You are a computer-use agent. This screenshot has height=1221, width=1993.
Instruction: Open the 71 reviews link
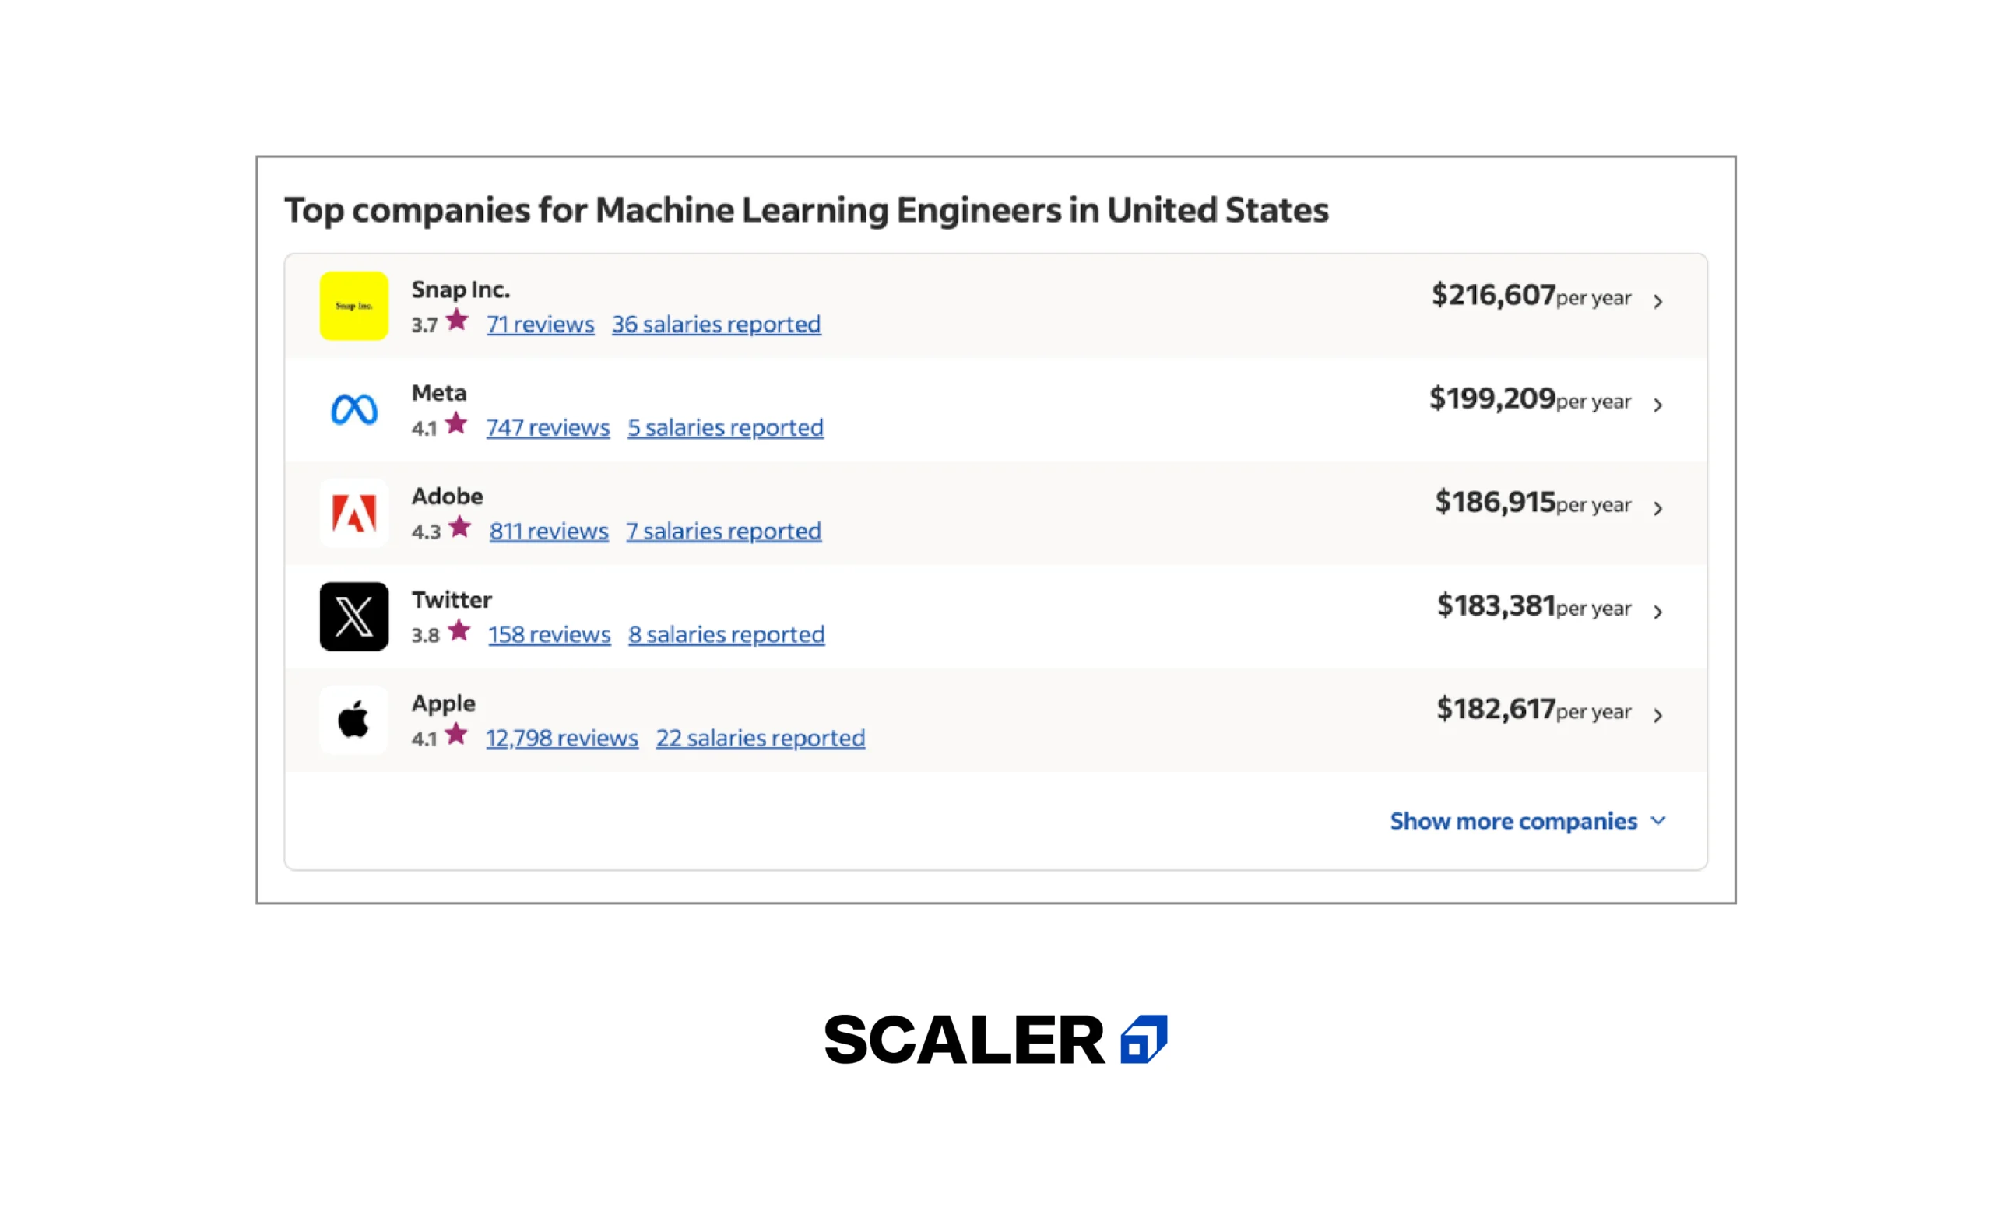click(540, 325)
